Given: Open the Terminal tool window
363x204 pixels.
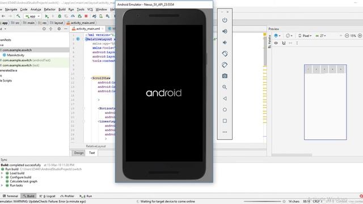Looking at the screenshot, I should 10,196.
